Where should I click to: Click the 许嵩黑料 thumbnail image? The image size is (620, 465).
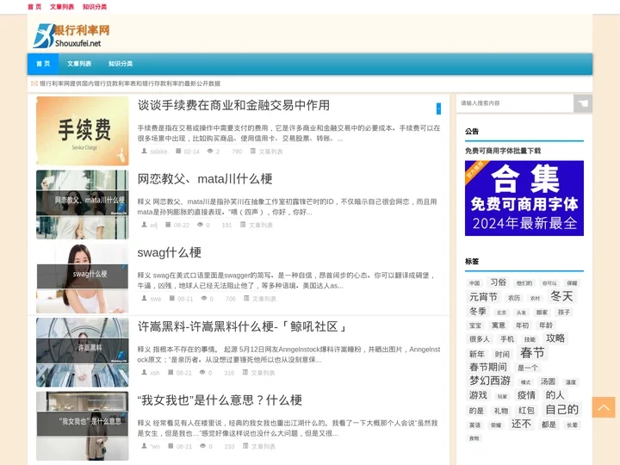(83, 352)
